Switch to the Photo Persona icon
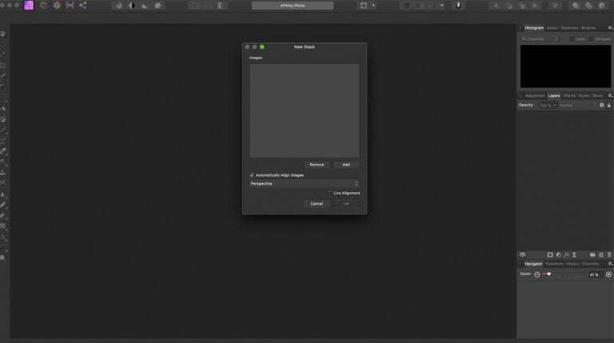Image resolution: width=614 pixels, height=343 pixels. (x=29, y=6)
